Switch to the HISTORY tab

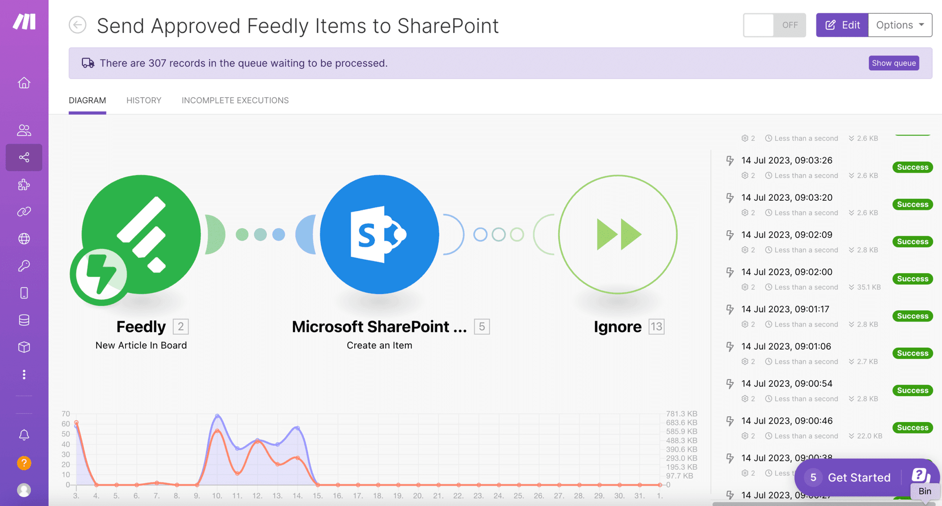tap(144, 100)
